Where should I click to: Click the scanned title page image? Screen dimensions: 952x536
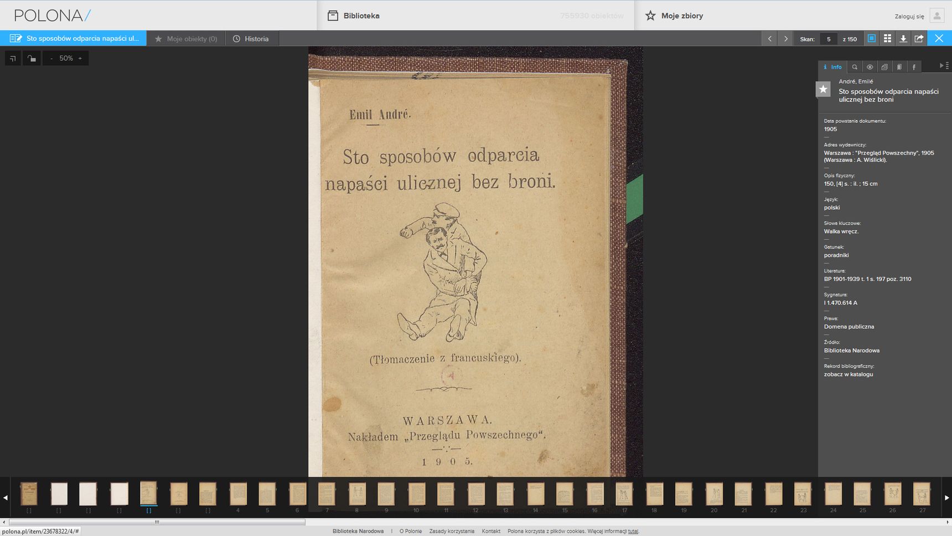click(x=475, y=261)
